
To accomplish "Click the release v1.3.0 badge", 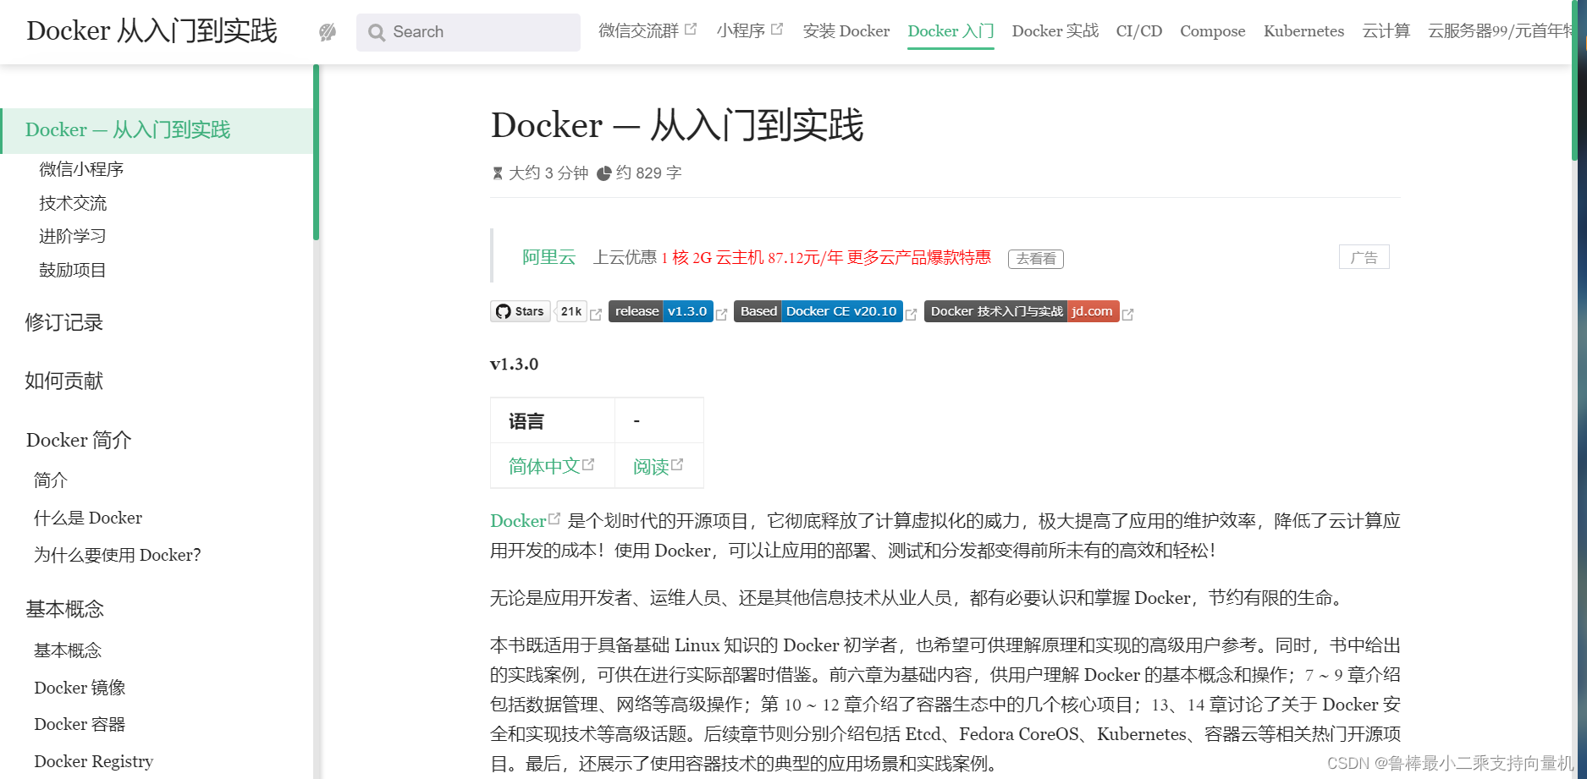I will point(661,311).
